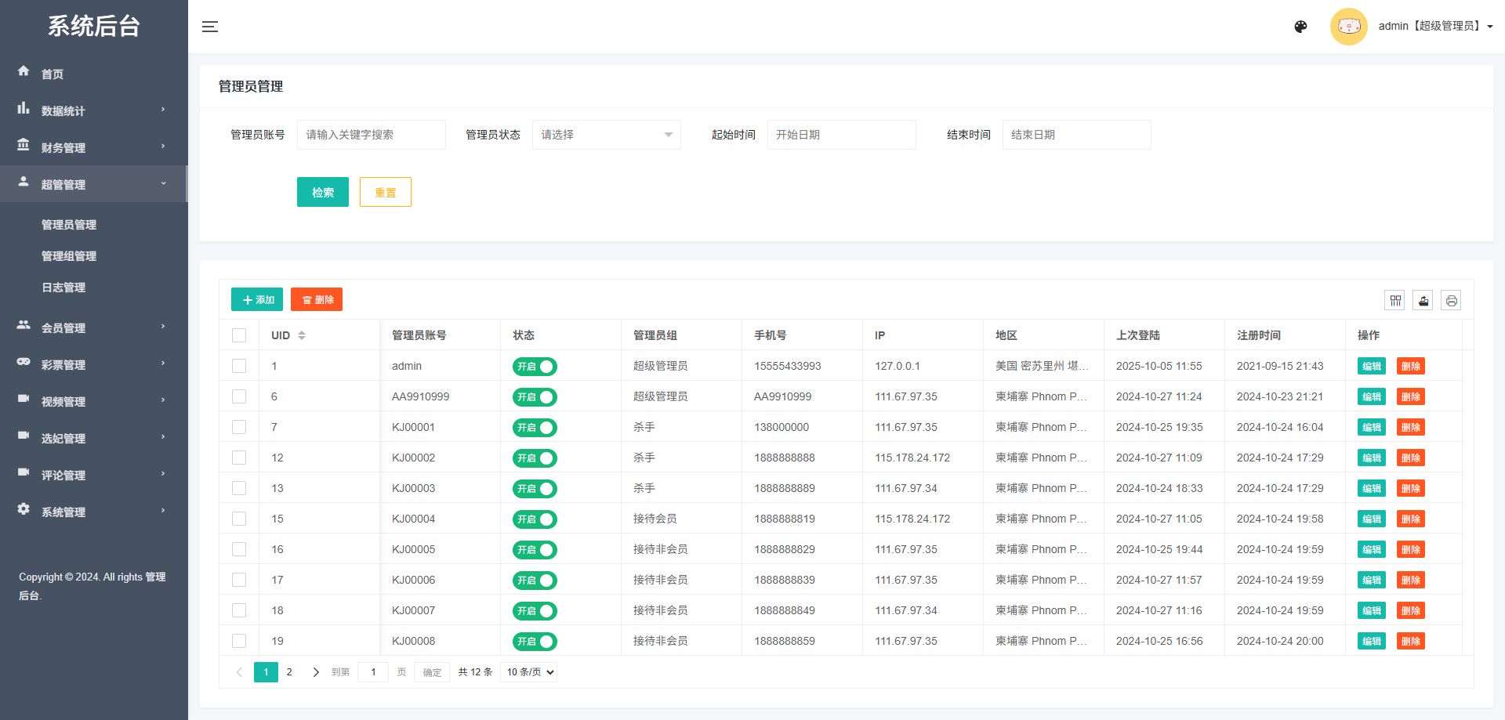This screenshot has height=720, width=1505.
Task: Toggle the 开启 status switch for KJ00004
Action: 535,519
